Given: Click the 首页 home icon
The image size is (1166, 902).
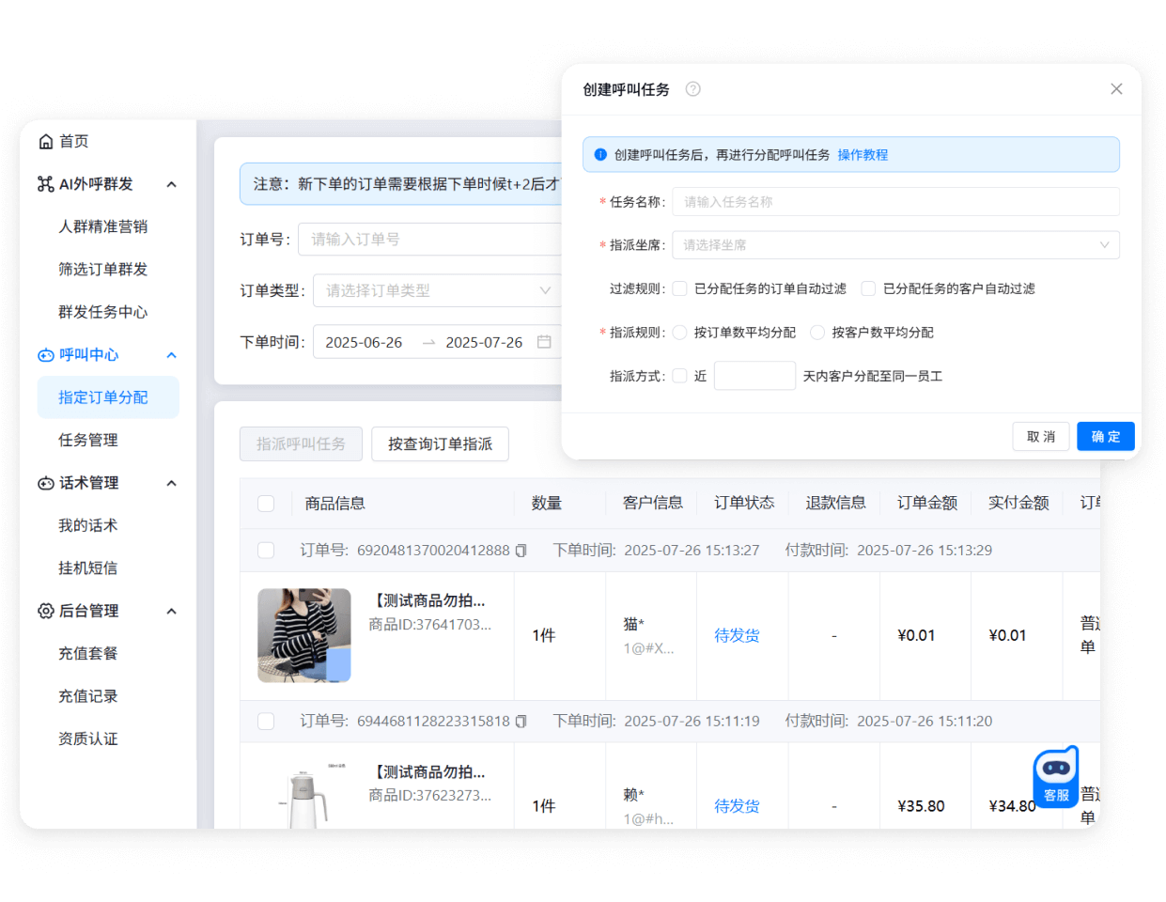Looking at the screenshot, I should pyautogui.click(x=46, y=140).
